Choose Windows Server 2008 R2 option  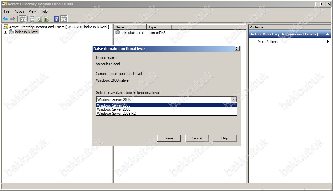click(166, 114)
